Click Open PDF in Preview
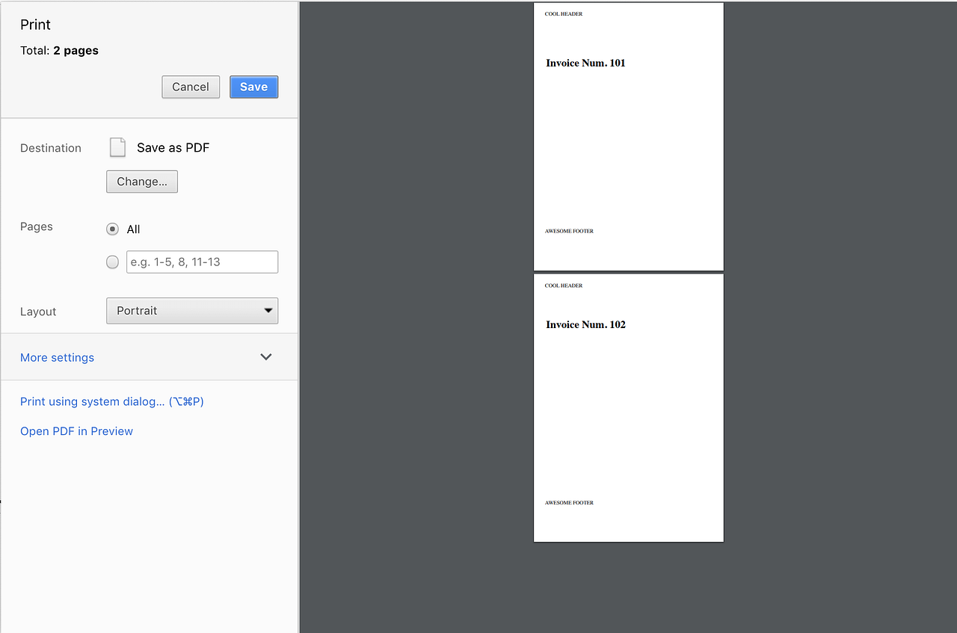 click(76, 430)
